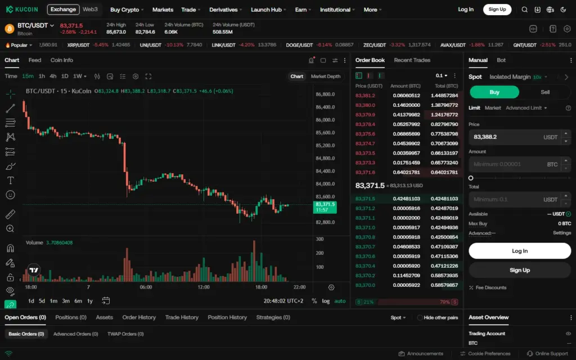Expand the Popular ticker category
The height and width of the screenshot is (360, 576).
(x=19, y=45)
